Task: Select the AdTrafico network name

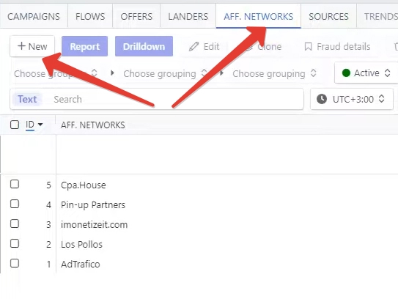Action: tap(80, 265)
